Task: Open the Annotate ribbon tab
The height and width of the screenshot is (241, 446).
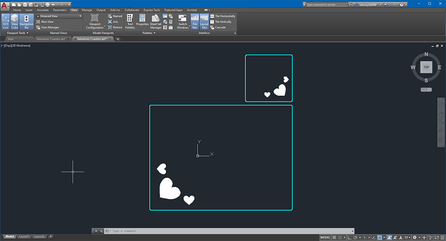Action: 43,10
